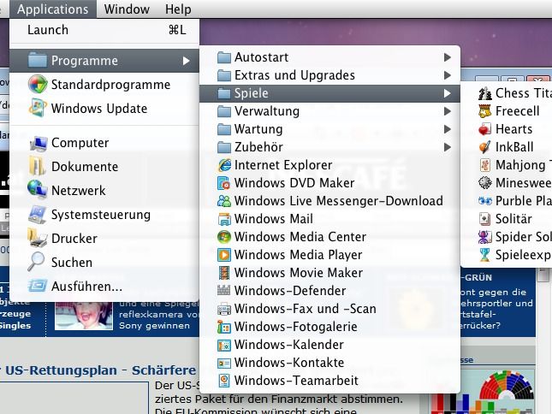
Task: Click the Systemsteuerung icon
Action: (x=37, y=215)
